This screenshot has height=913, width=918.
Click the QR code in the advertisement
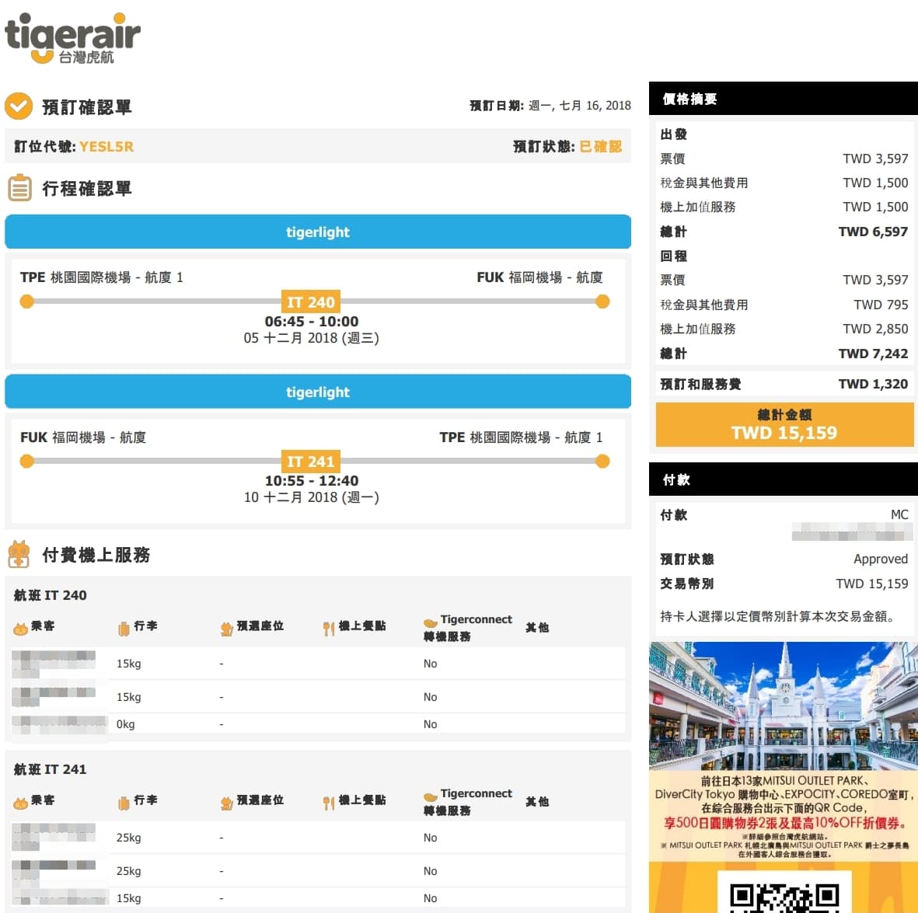click(784, 897)
